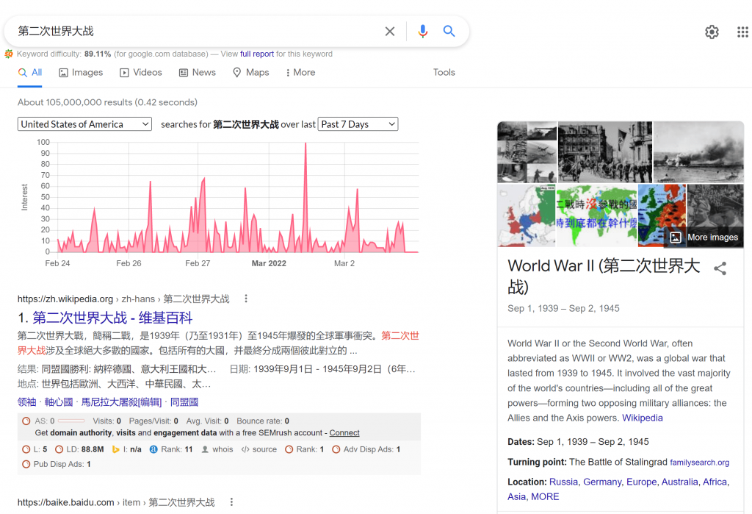Click the Bing index icon
This screenshot has width=752, height=514.
[115, 449]
